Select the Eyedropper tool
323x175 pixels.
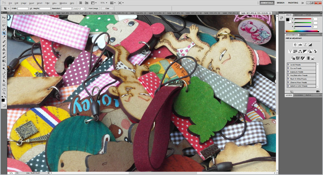(4, 37)
